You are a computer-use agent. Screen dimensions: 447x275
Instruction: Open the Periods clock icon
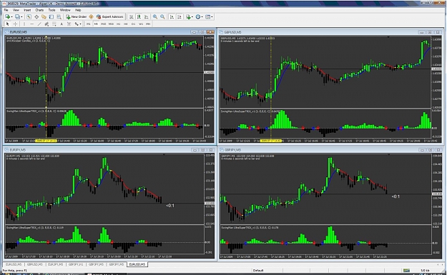click(x=198, y=17)
